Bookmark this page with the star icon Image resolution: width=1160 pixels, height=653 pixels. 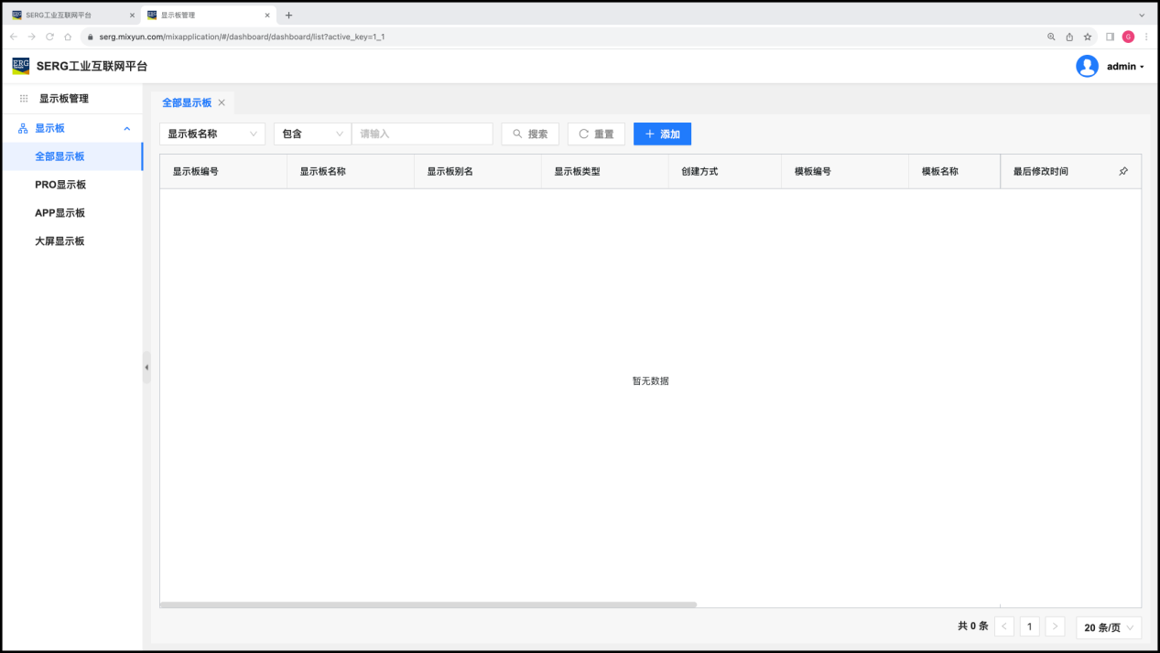pyautogui.click(x=1088, y=37)
